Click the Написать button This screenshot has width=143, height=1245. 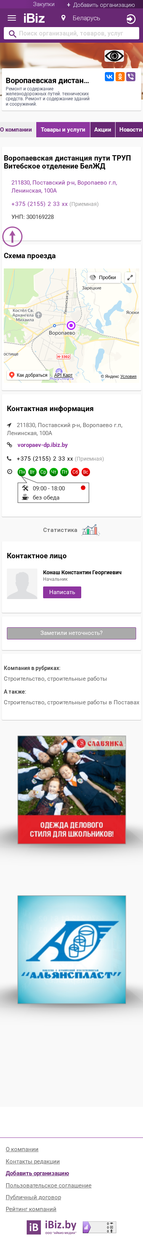coord(62,592)
